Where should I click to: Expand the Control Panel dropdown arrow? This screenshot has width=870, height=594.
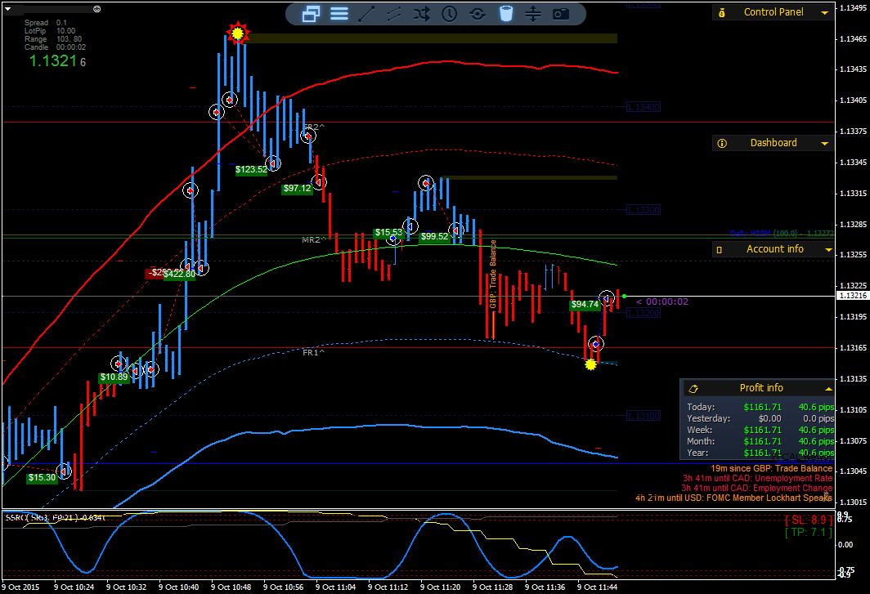click(x=825, y=13)
